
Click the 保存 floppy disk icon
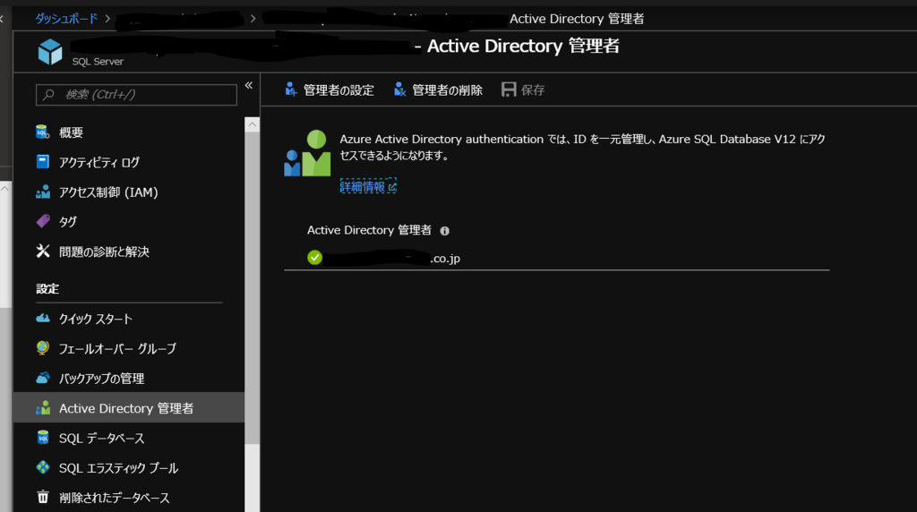pos(509,89)
